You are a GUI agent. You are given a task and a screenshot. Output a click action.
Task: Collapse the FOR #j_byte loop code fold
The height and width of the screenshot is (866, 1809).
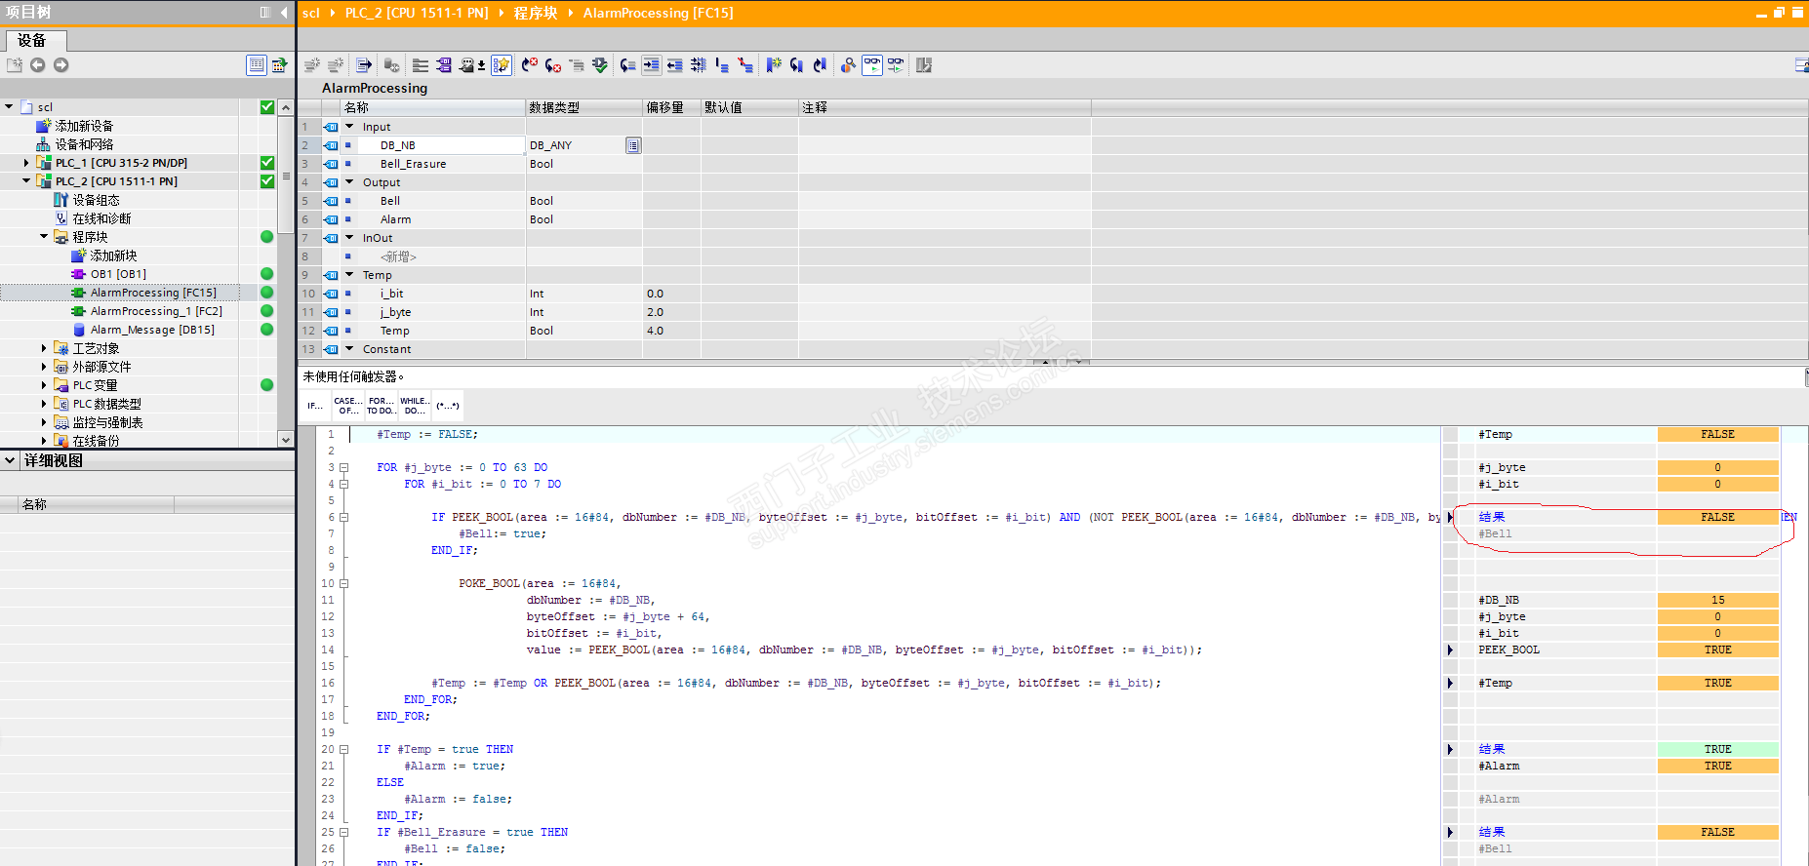coord(343,468)
